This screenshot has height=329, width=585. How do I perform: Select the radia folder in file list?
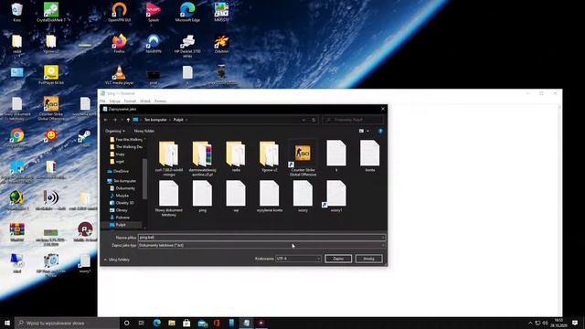[236, 156]
